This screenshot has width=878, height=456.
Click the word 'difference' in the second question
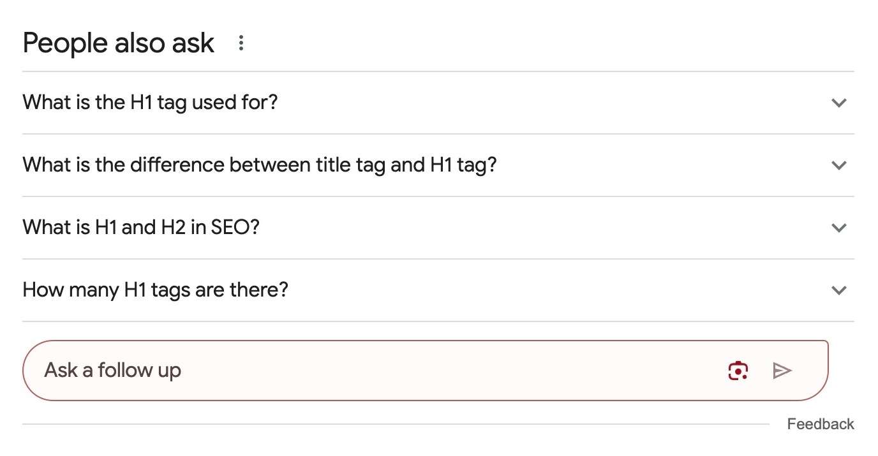point(177,165)
